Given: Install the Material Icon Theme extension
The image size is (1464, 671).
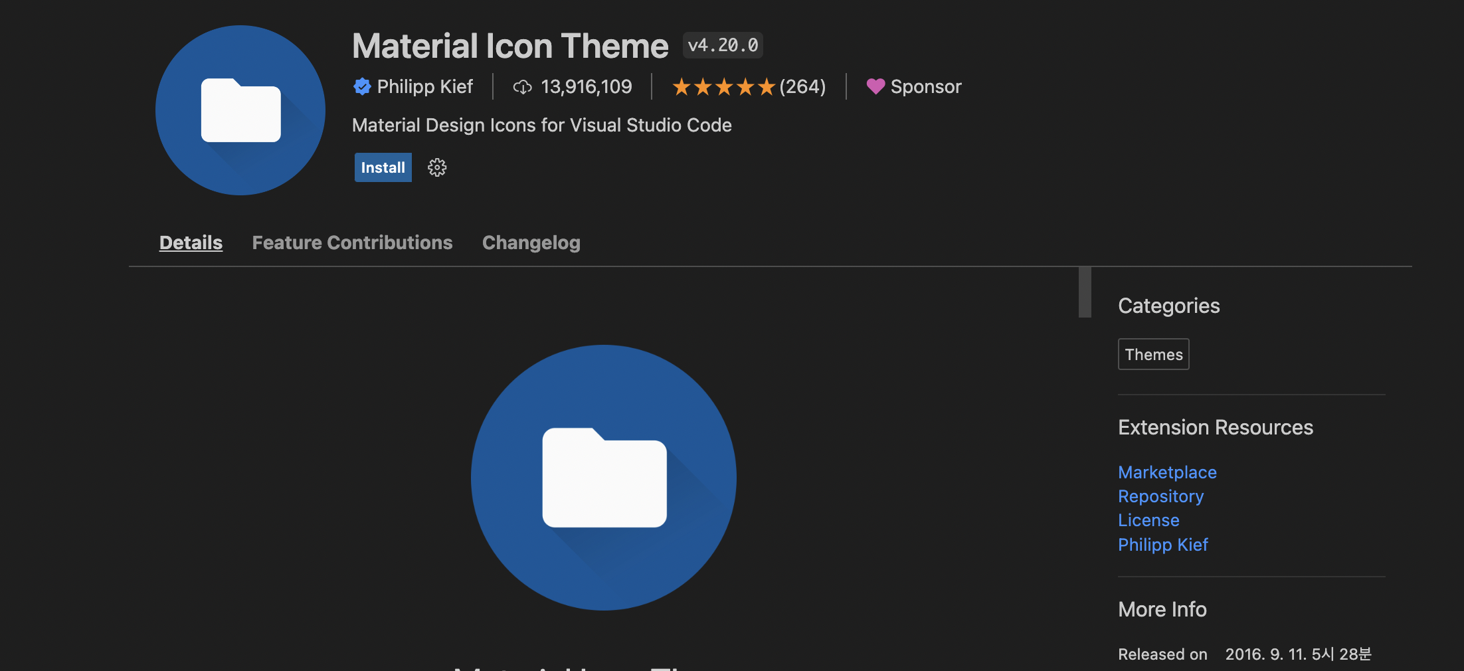Looking at the screenshot, I should [383, 167].
